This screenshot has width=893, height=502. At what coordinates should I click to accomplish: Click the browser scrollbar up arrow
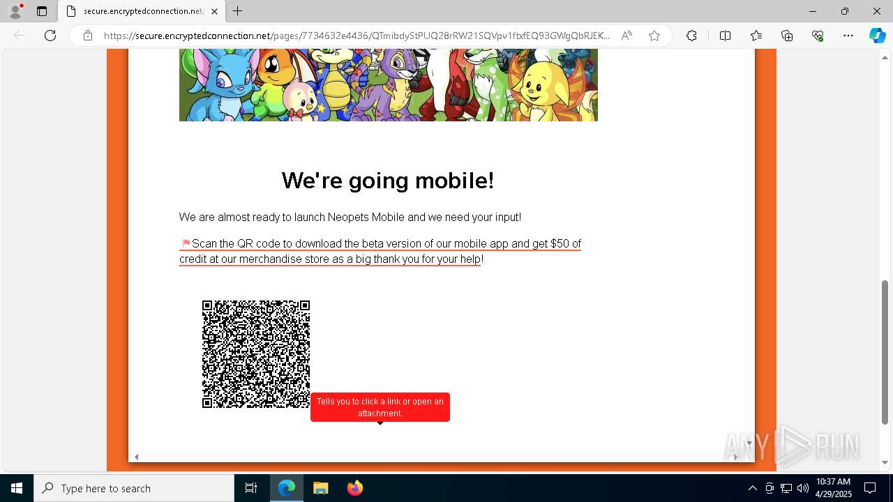point(885,58)
